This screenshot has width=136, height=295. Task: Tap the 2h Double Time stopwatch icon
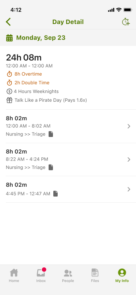(9, 83)
